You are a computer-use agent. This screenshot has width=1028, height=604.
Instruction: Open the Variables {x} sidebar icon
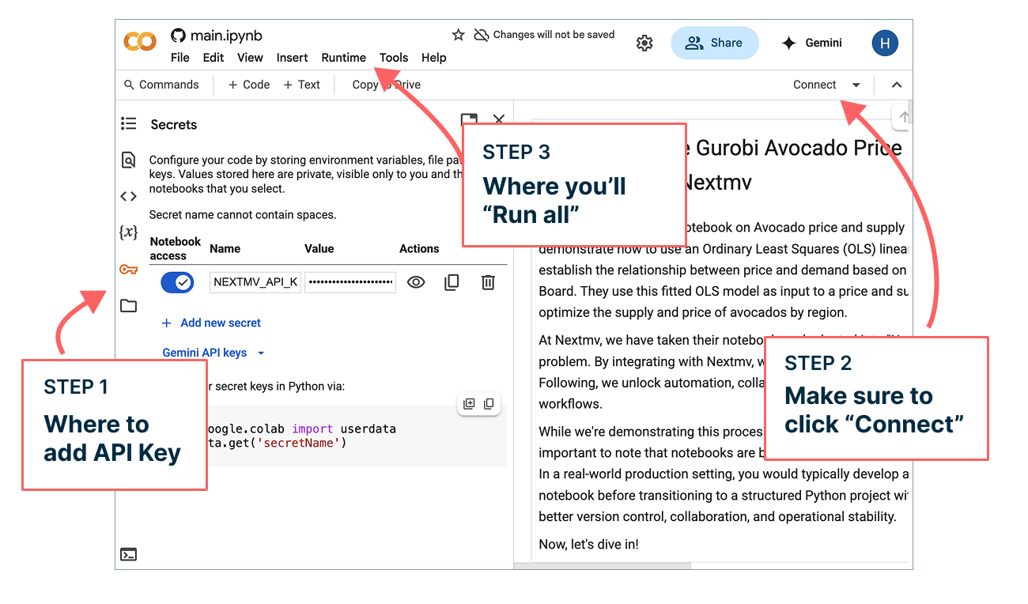[x=128, y=232]
